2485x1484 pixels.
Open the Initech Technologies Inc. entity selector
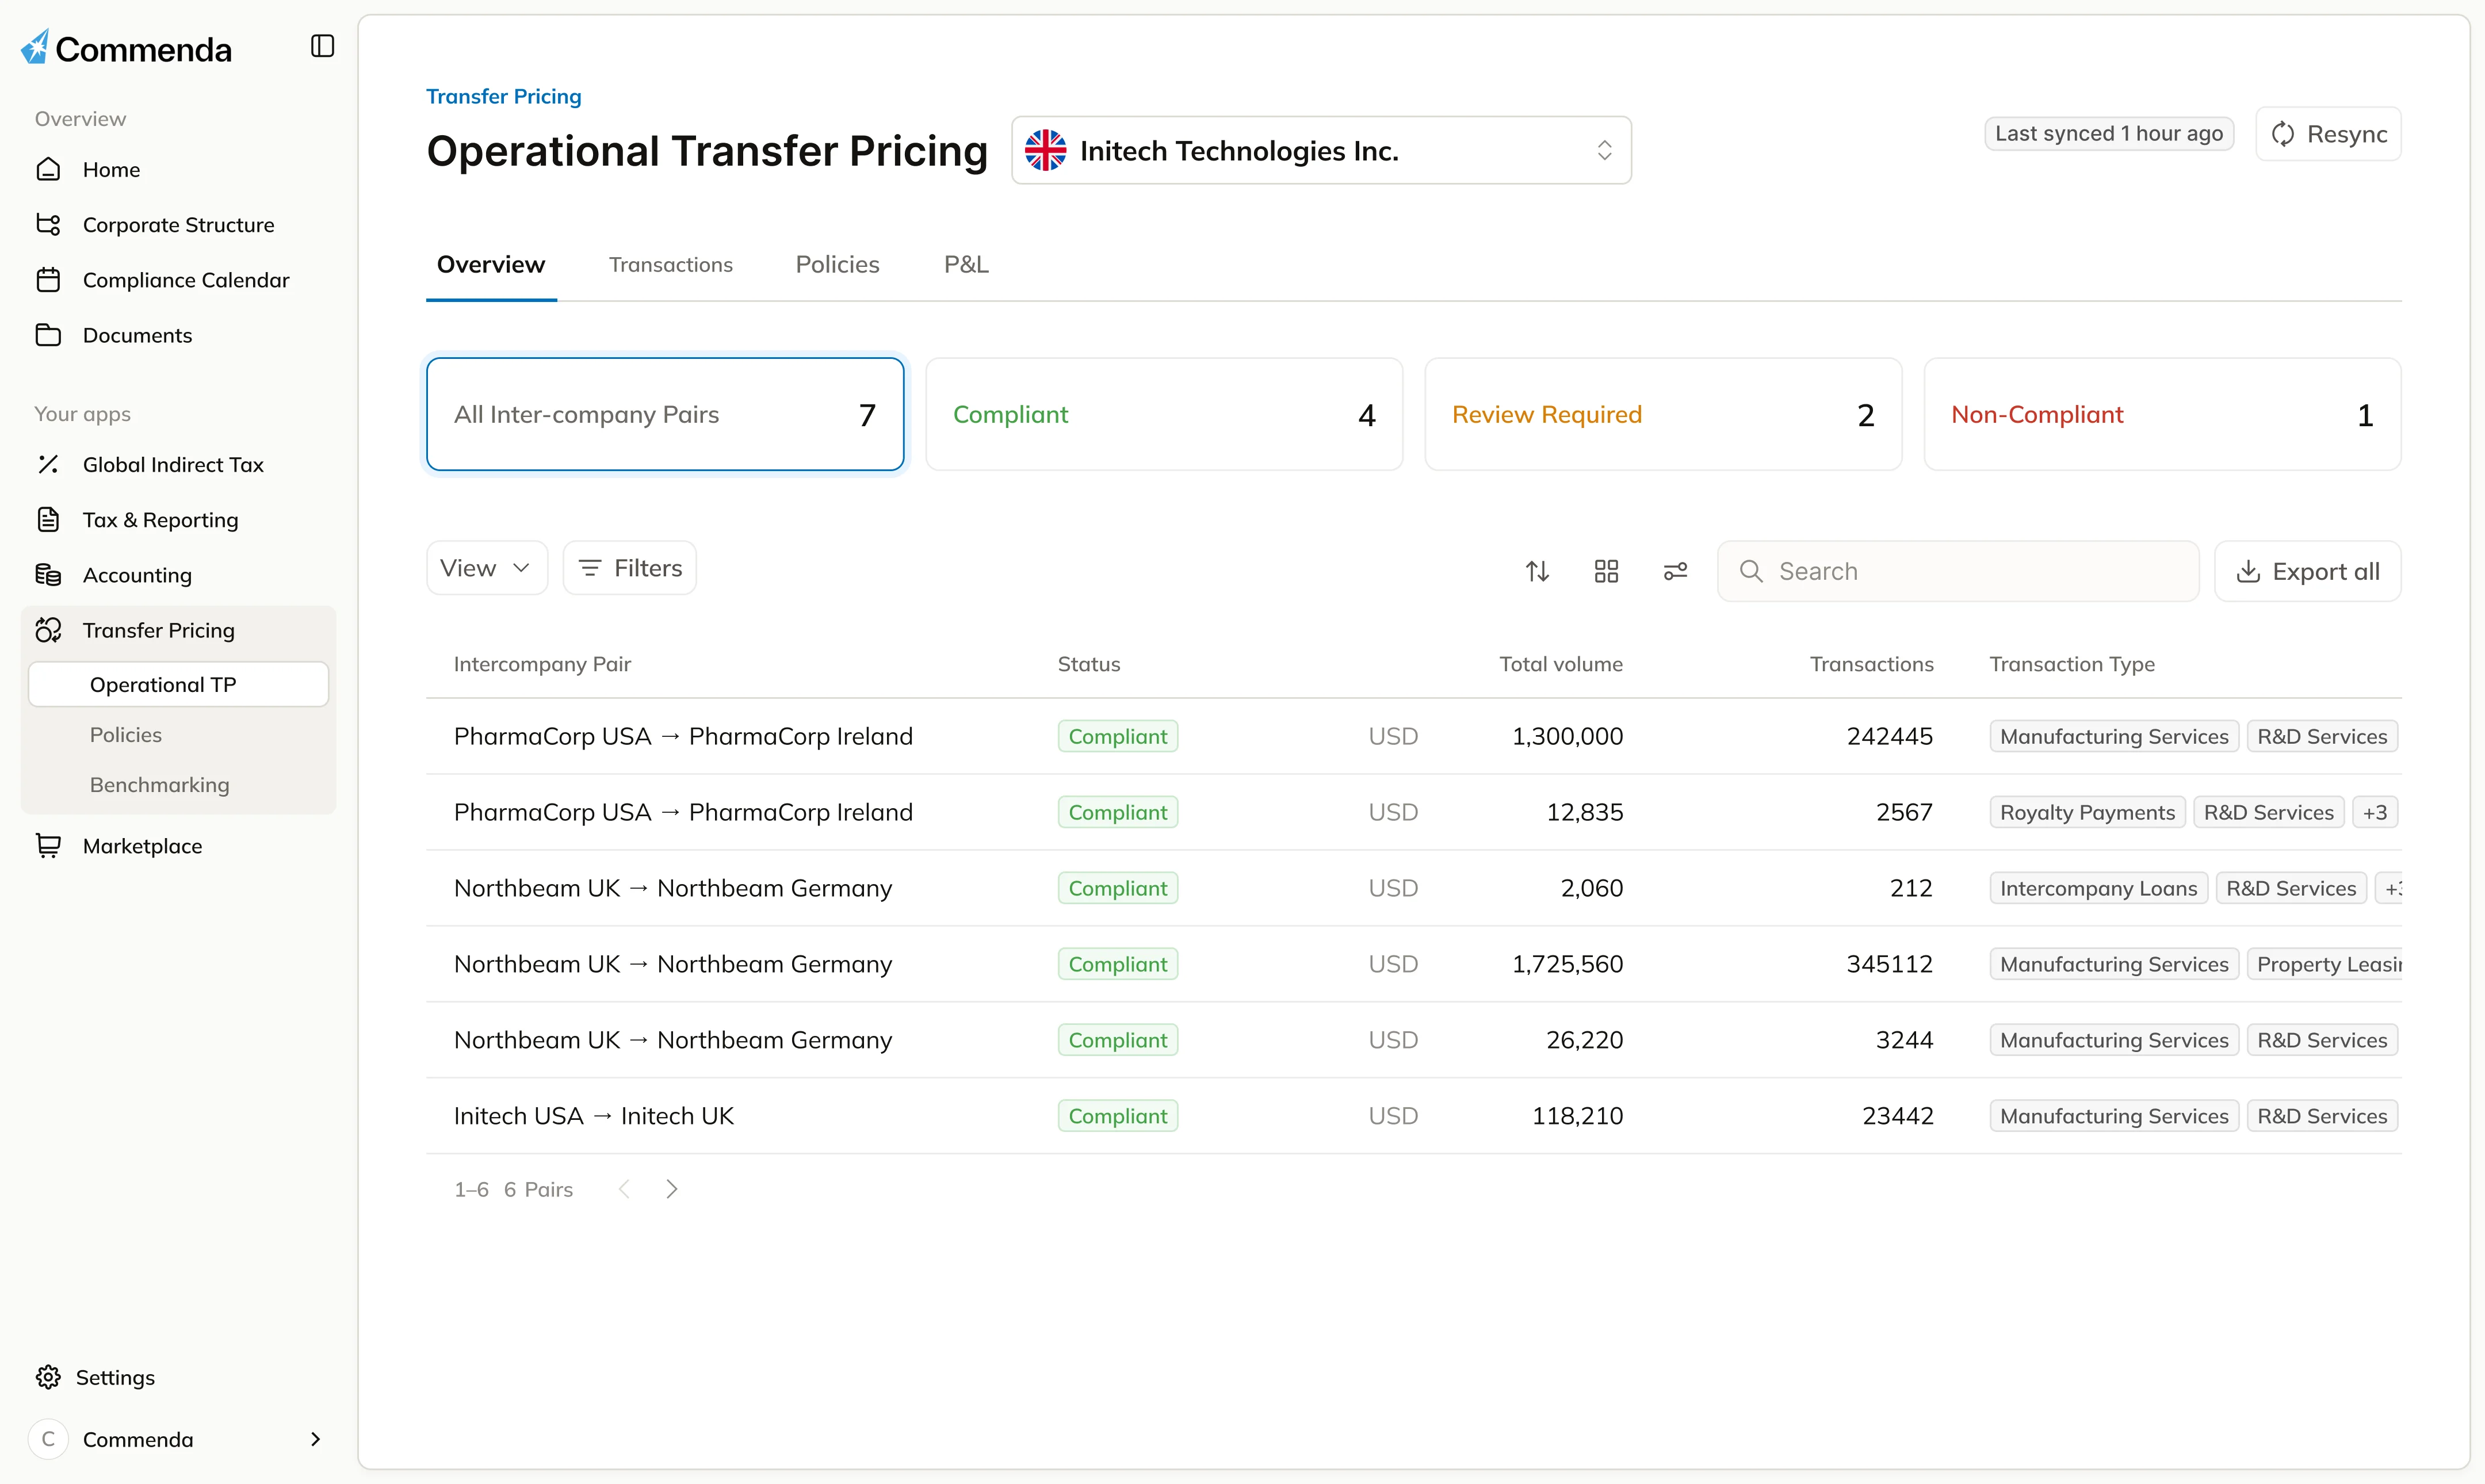click(1320, 150)
